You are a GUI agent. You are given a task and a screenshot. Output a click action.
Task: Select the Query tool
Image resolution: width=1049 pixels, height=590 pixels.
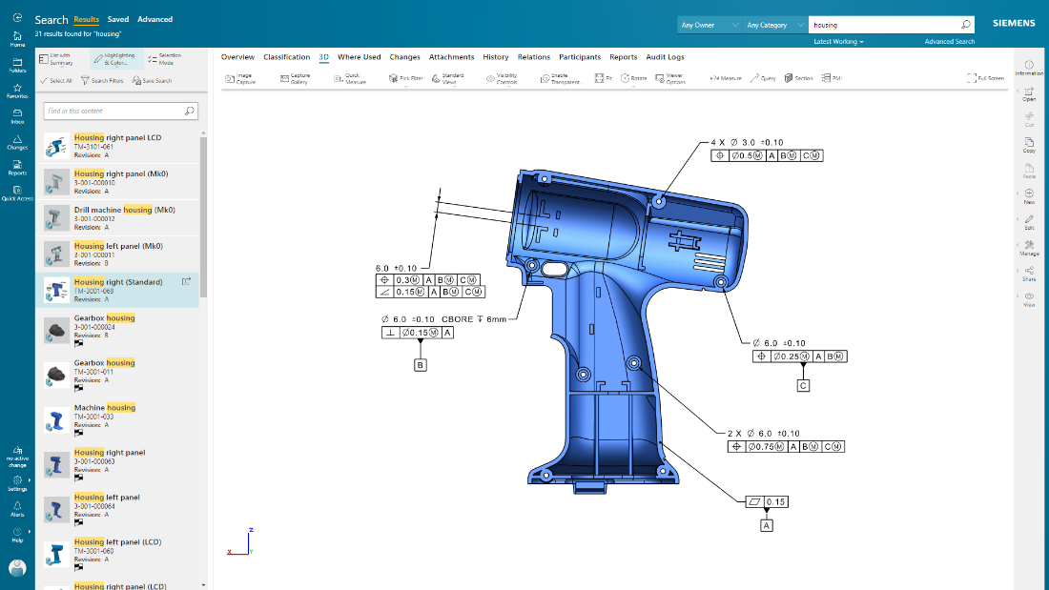[762, 78]
